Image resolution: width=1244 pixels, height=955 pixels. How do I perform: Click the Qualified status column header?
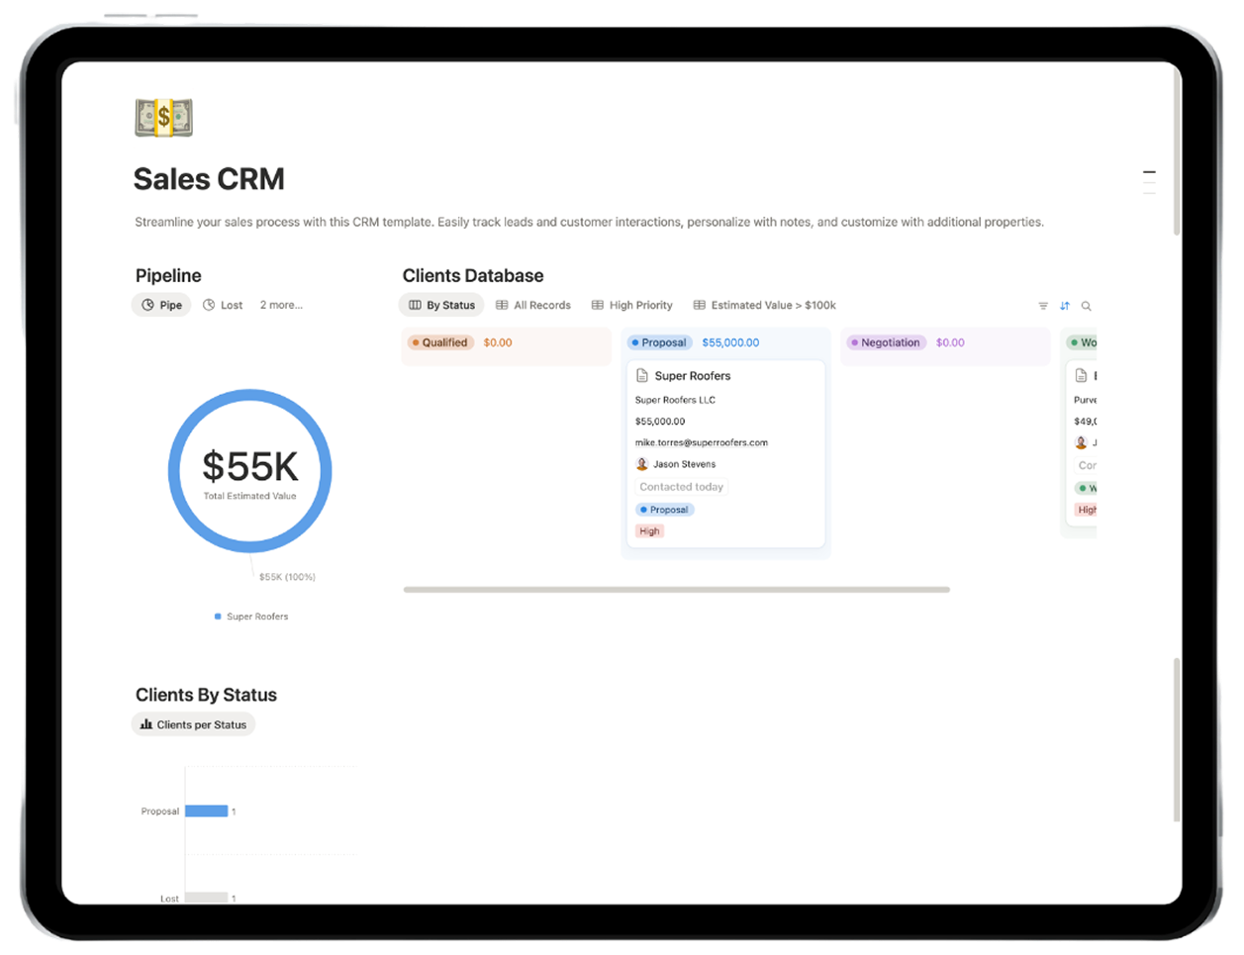441,342
